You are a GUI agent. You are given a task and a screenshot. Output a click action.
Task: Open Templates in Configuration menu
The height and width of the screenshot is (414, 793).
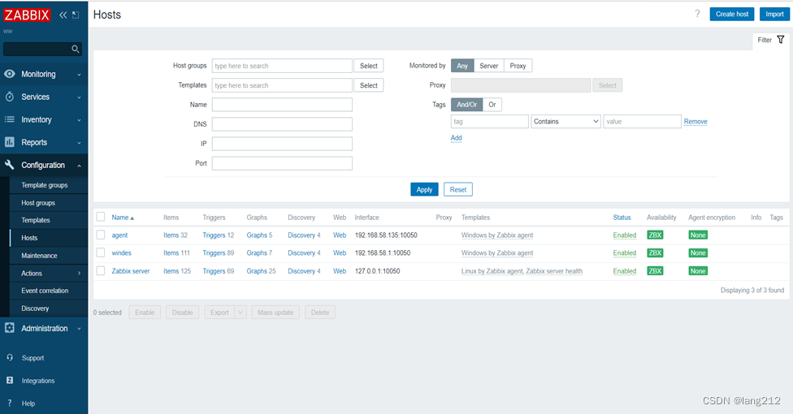[36, 220]
